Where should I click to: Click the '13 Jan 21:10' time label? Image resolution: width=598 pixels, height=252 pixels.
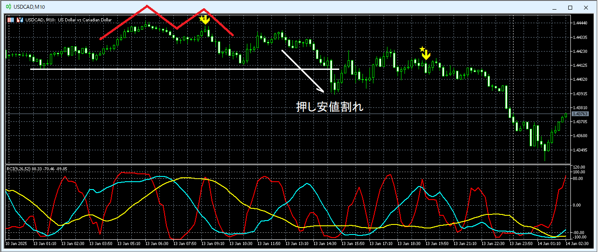(464, 243)
